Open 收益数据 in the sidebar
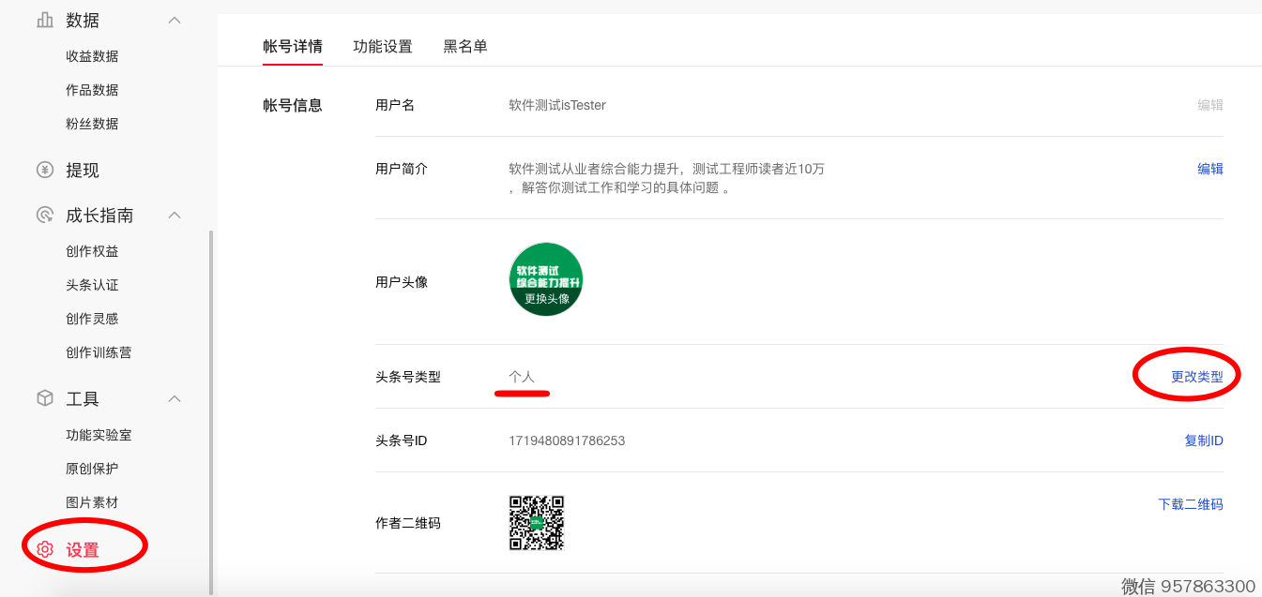The height and width of the screenshot is (597, 1262). 92,56
